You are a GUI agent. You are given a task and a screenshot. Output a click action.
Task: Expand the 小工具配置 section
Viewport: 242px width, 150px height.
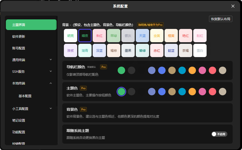[x=51, y=108]
